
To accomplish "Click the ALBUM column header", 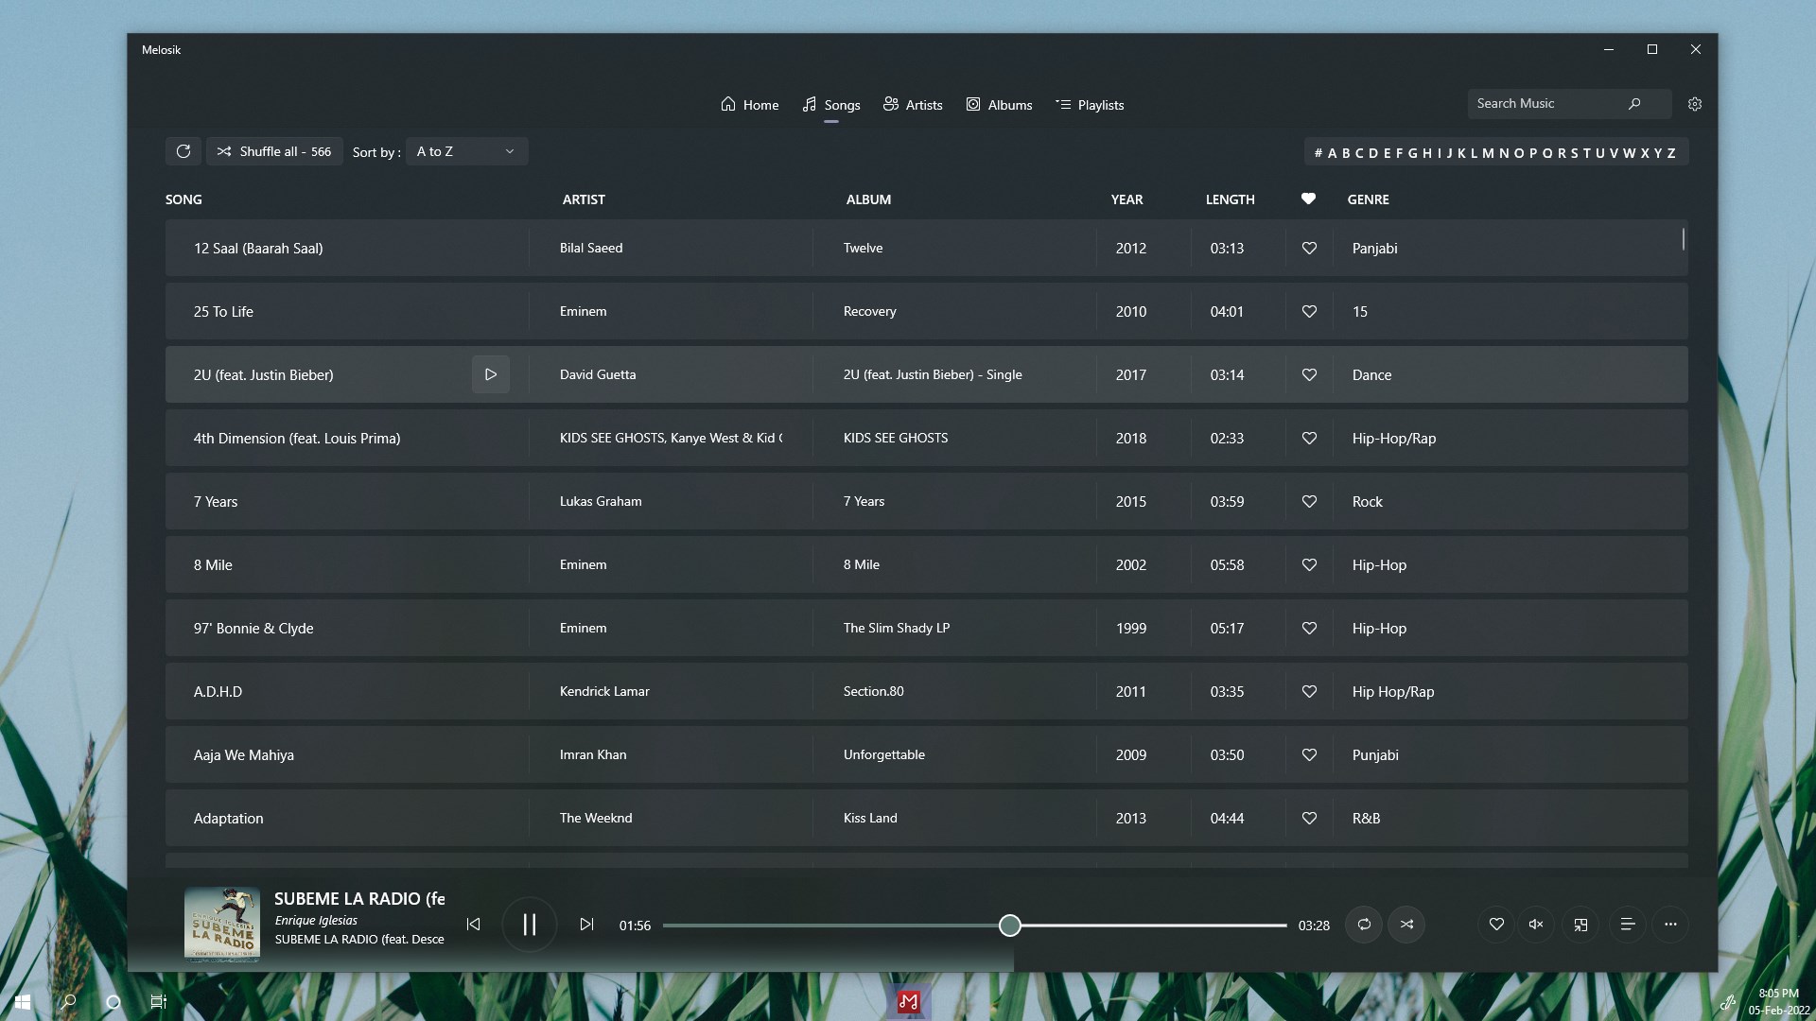I will coord(868,199).
